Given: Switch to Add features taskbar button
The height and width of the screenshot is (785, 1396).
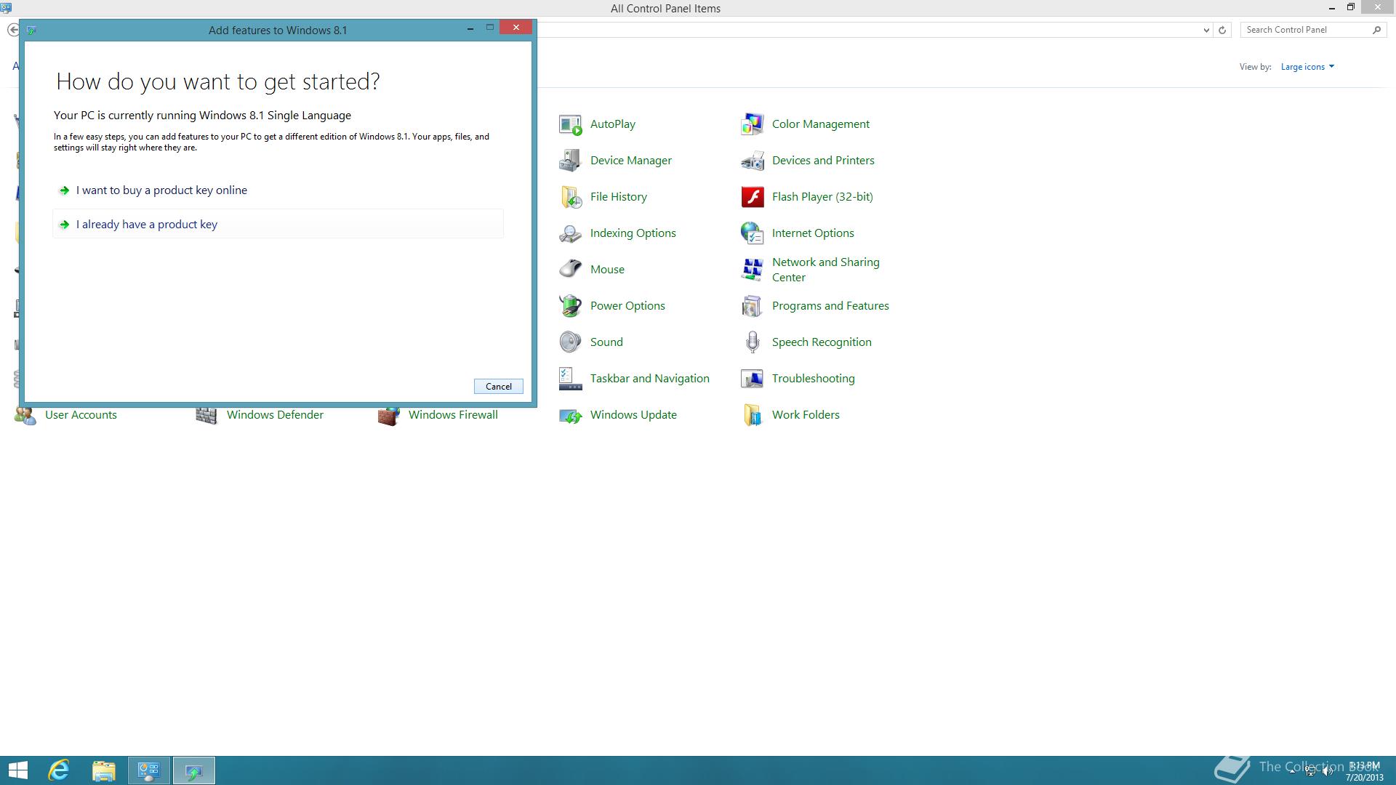Looking at the screenshot, I should (x=194, y=770).
